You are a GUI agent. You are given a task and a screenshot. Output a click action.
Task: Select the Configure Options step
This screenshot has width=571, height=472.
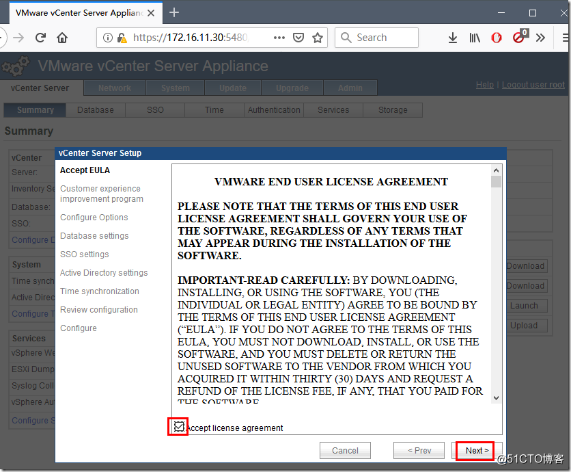94,218
